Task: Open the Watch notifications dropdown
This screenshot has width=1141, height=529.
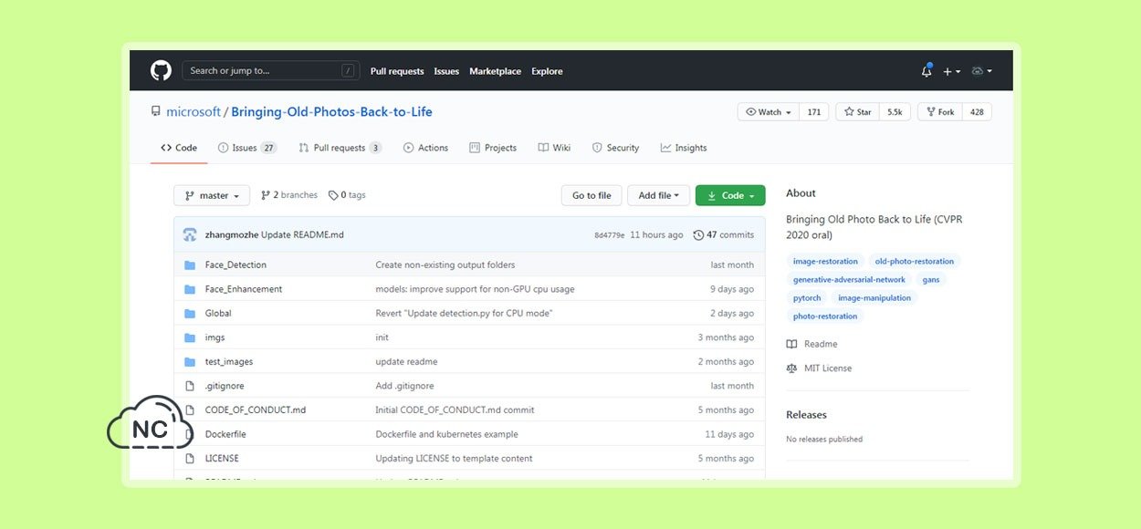Action: (x=769, y=112)
